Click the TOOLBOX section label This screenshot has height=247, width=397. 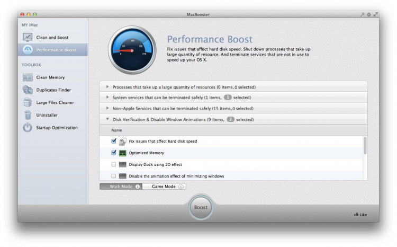[31, 65]
